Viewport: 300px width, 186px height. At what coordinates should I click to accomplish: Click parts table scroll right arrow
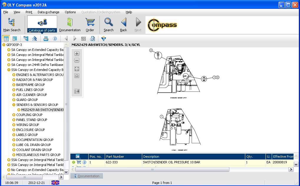(x=291, y=170)
